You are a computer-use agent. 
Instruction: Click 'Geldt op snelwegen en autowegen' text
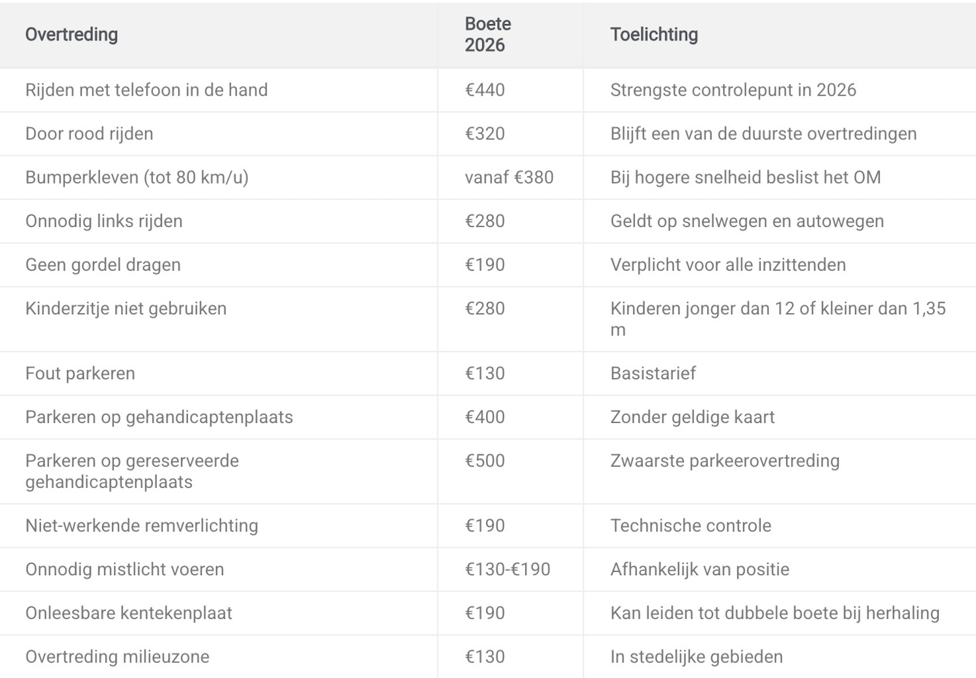pyautogui.click(x=747, y=221)
